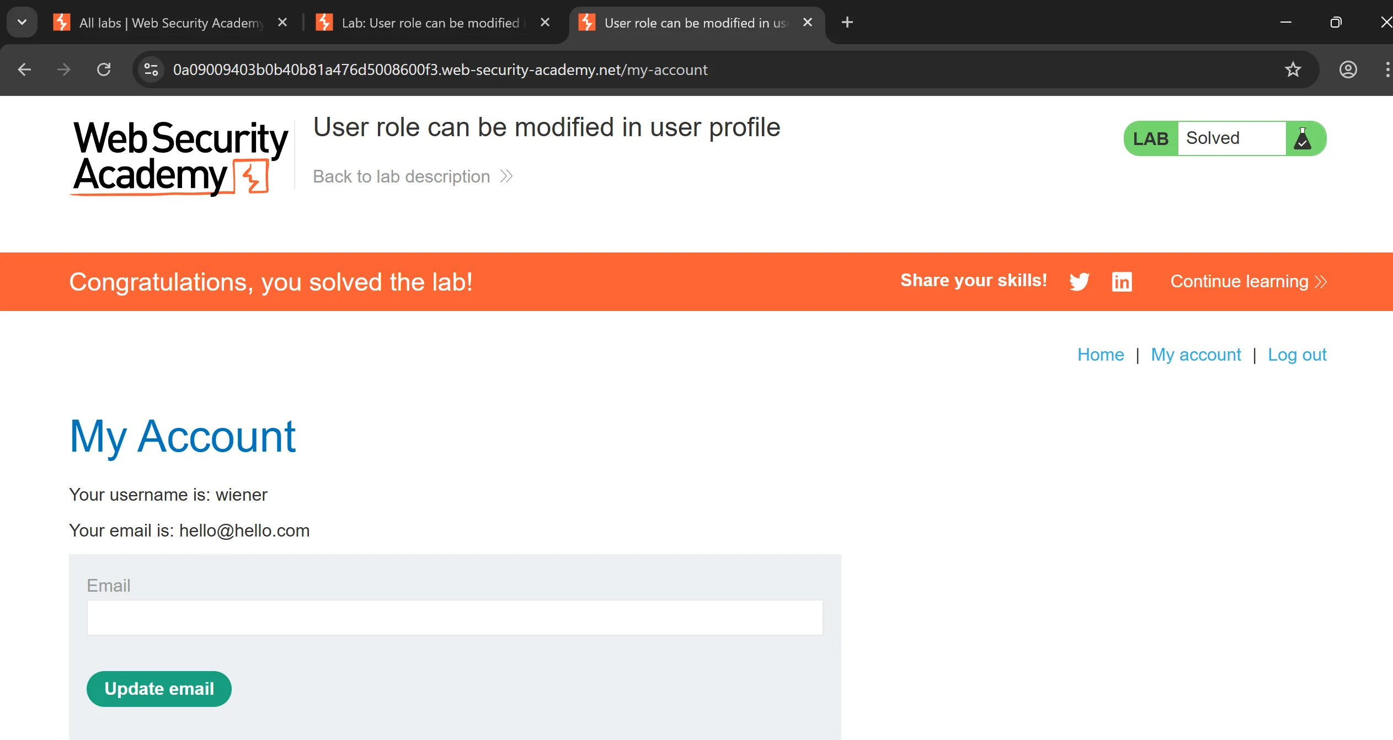Expand the tab search dropdown arrow

pyautogui.click(x=22, y=22)
